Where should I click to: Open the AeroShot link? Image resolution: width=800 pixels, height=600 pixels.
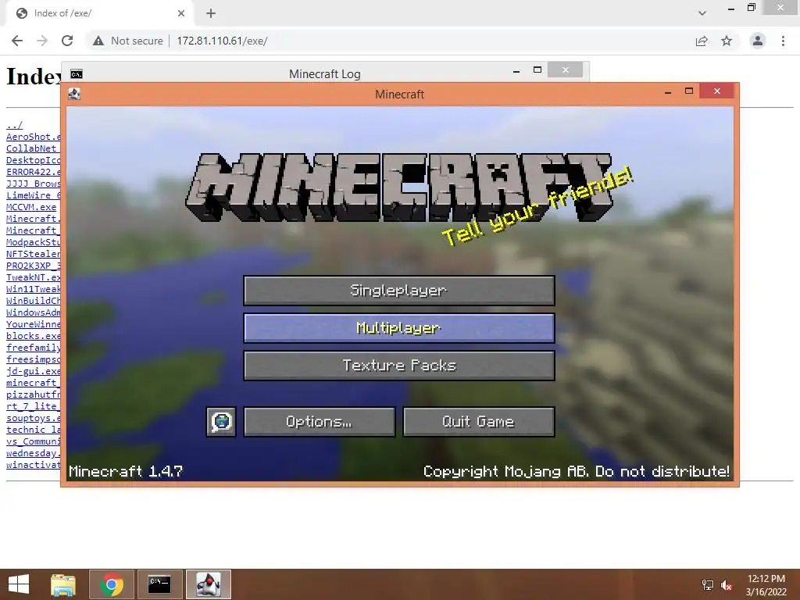pyautogui.click(x=33, y=137)
